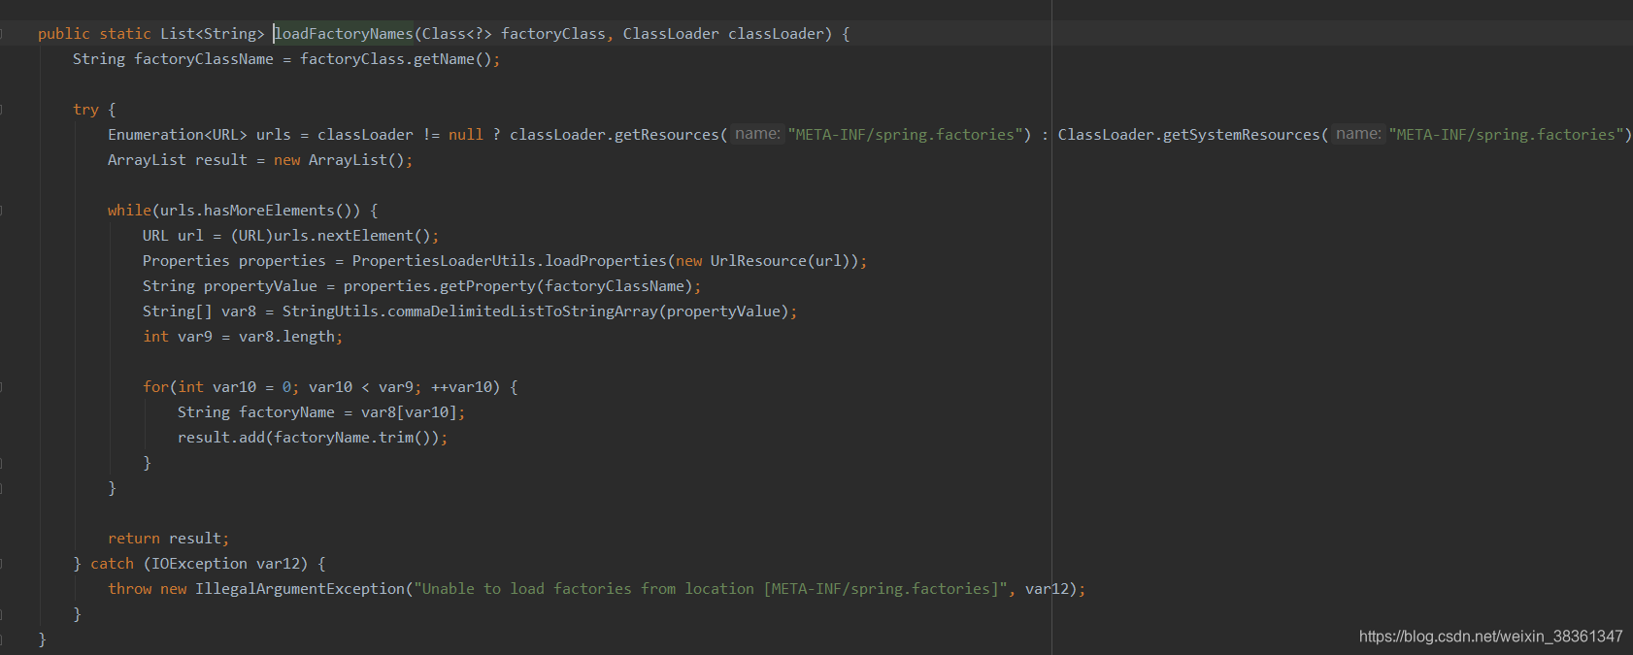This screenshot has width=1633, height=655.
Task: Click the ArrayList result declaration
Action: pos(178,160)
